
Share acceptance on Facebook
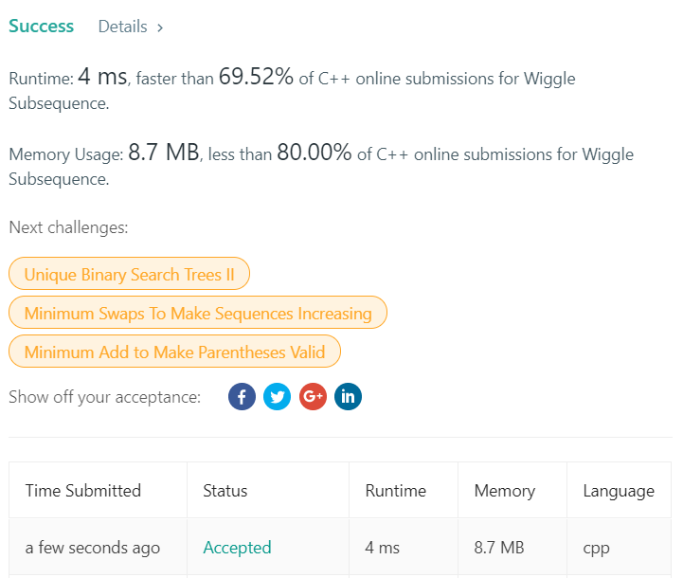tap(242, 397)
